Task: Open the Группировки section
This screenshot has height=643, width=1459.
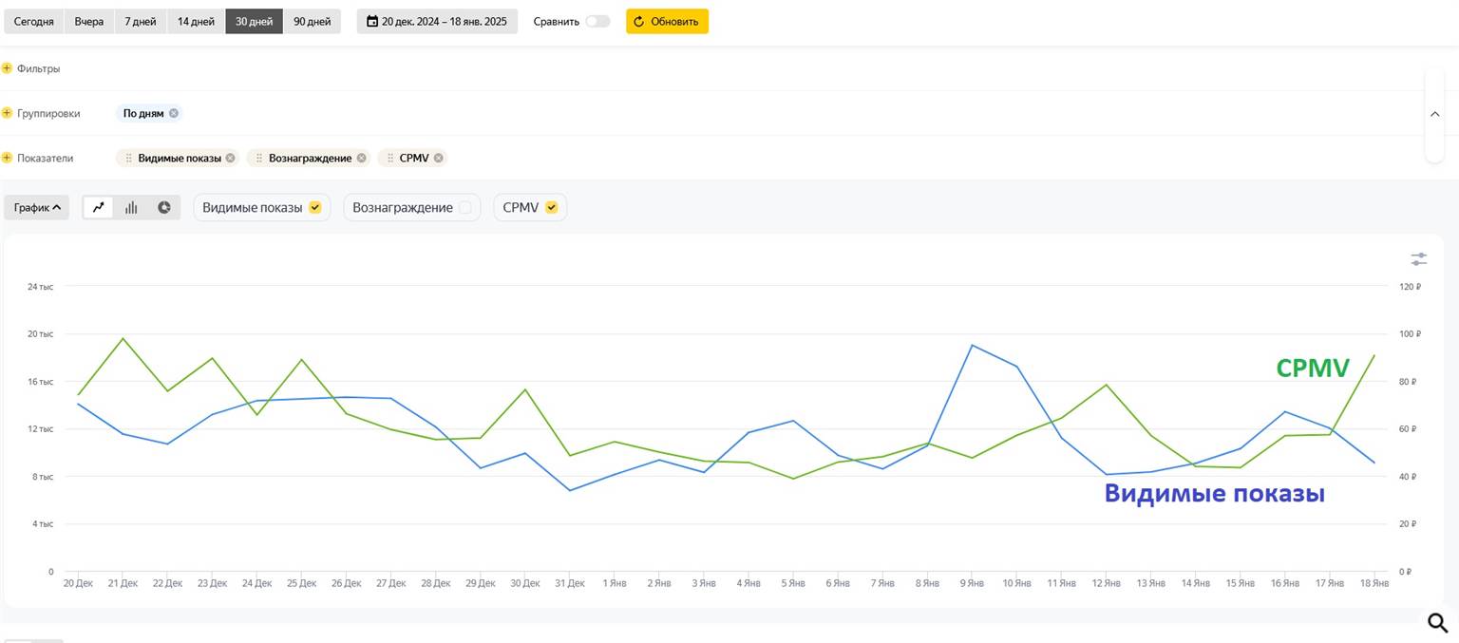Action: coord(48,113)
